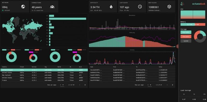Click the long US bar in the countries chart

pos(67,19)
